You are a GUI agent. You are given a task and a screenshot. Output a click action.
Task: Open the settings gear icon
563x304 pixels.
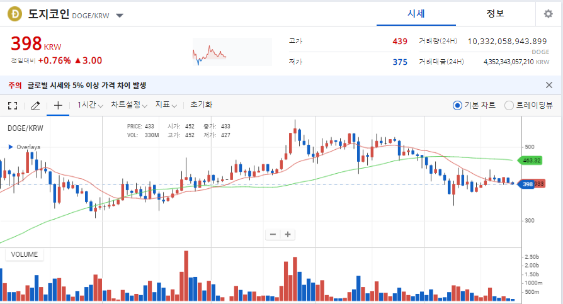548,14
